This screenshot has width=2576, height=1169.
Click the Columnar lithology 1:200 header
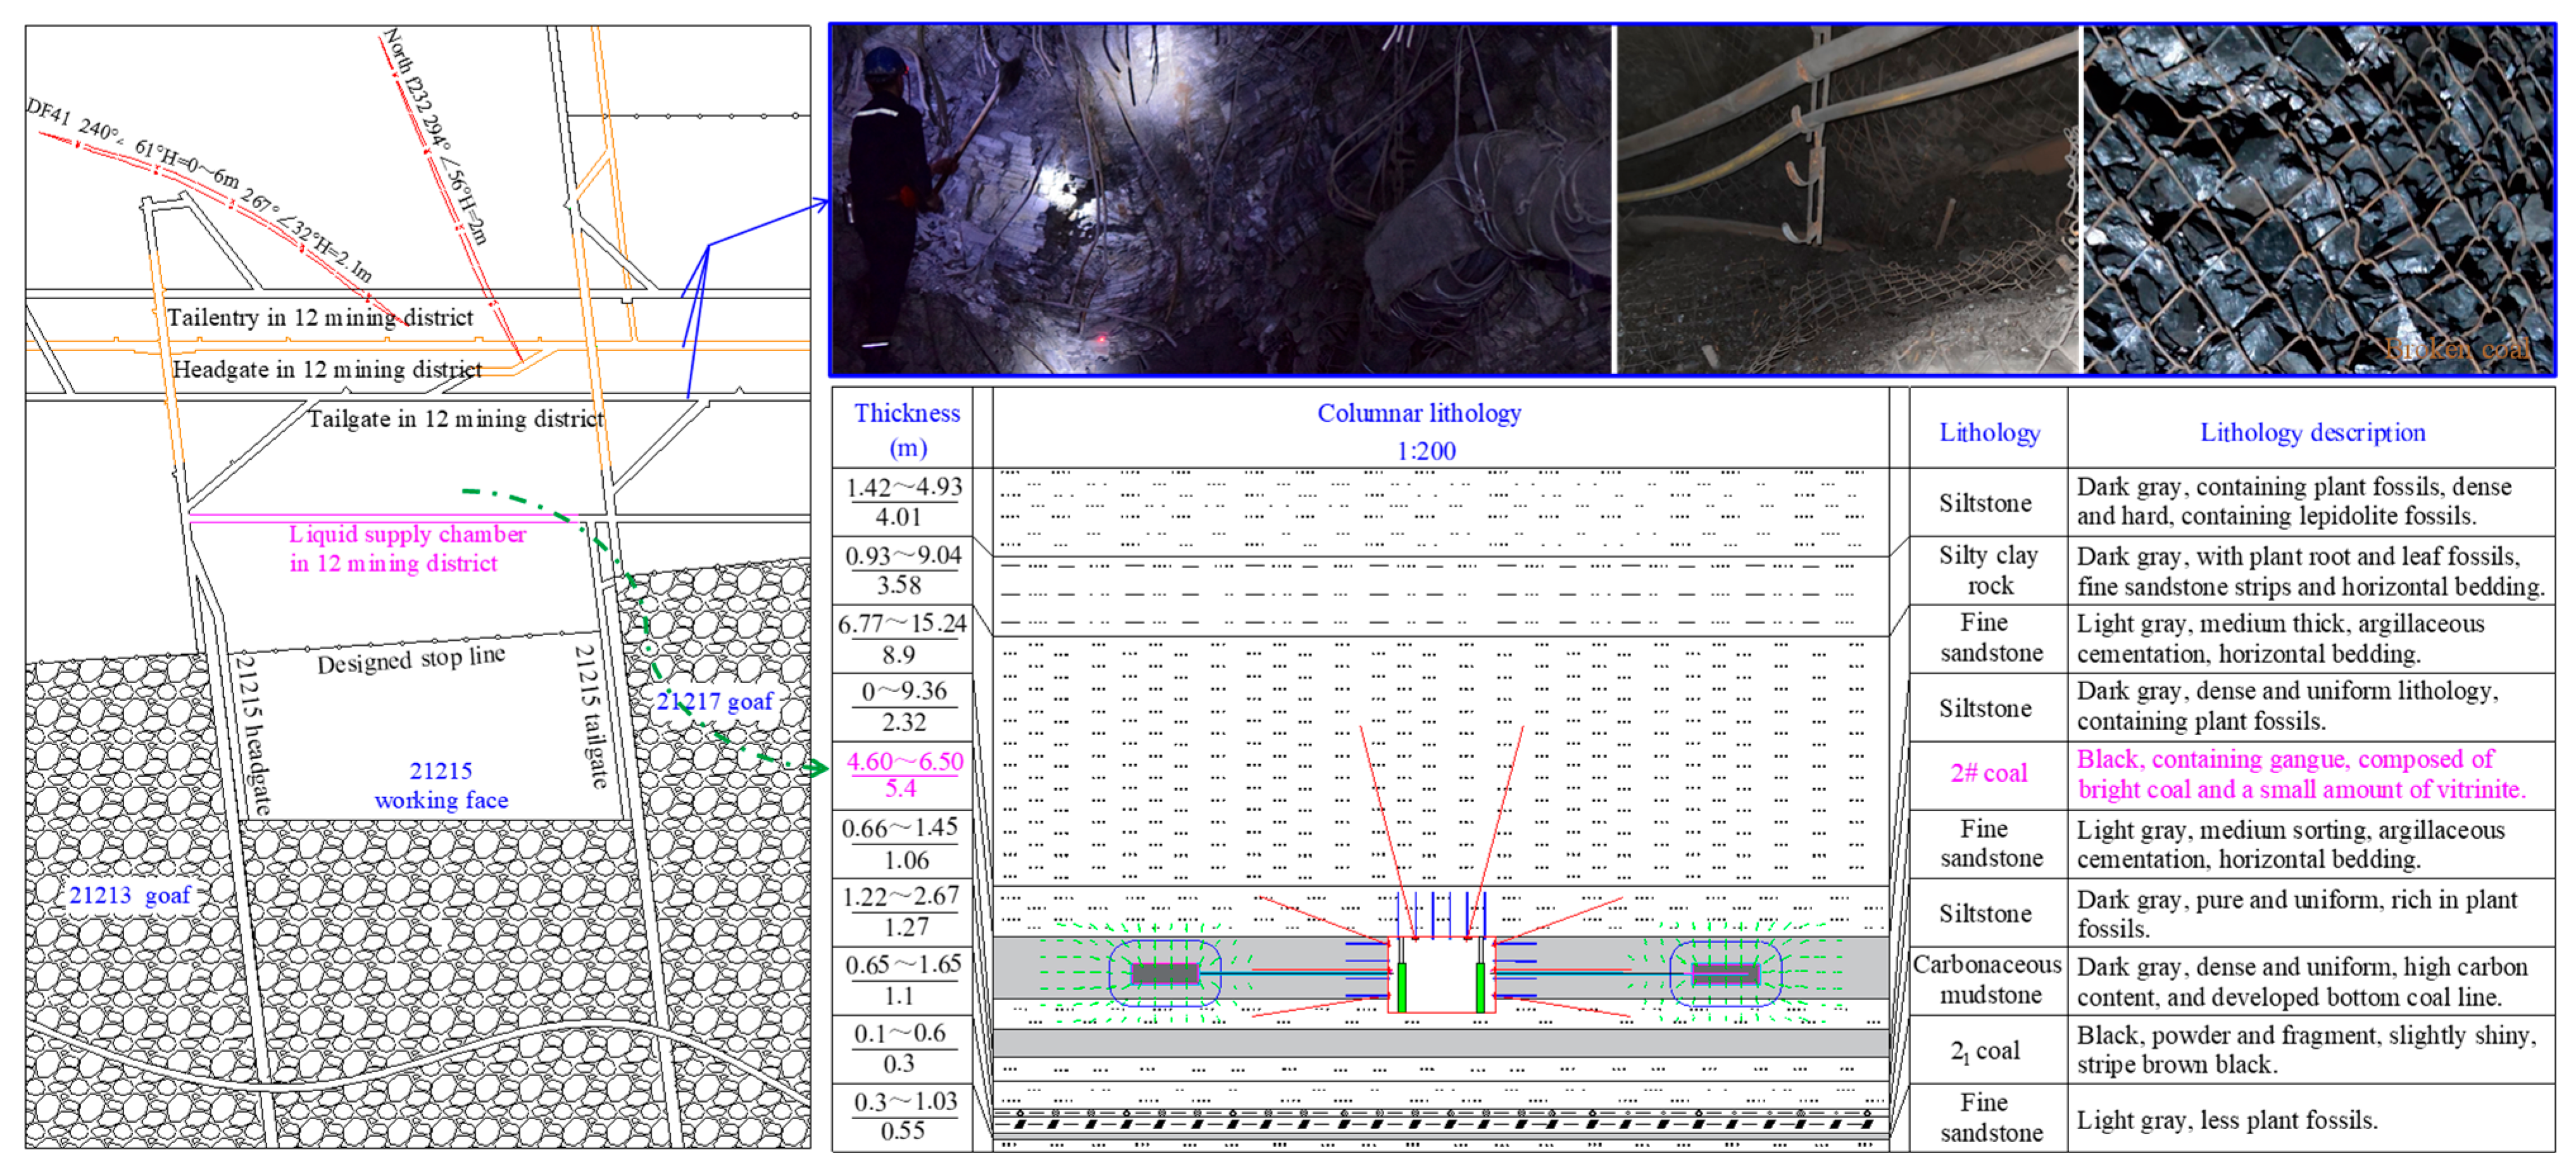[x=1420, y=430]
